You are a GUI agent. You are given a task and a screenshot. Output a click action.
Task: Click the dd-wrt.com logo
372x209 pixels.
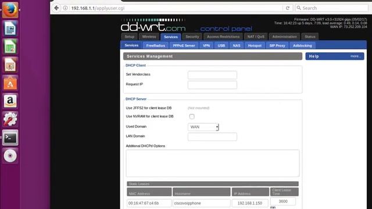point(153,26)
